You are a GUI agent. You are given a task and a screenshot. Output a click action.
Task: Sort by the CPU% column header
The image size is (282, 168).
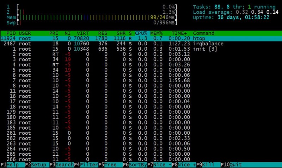[x=141, y=33]
